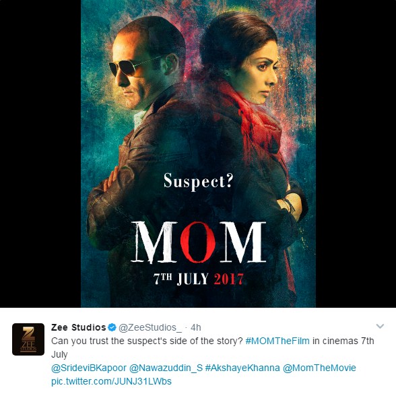The image size is (396, 398).
Task: Browse the #AkshayeKhanna hashtag
Action: pos(242,368)
